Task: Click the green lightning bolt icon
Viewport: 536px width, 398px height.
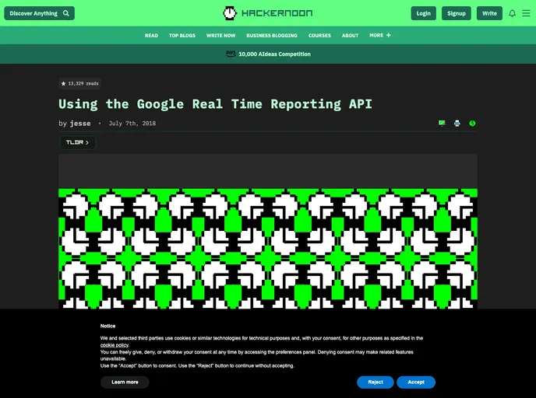Action: 472,123
